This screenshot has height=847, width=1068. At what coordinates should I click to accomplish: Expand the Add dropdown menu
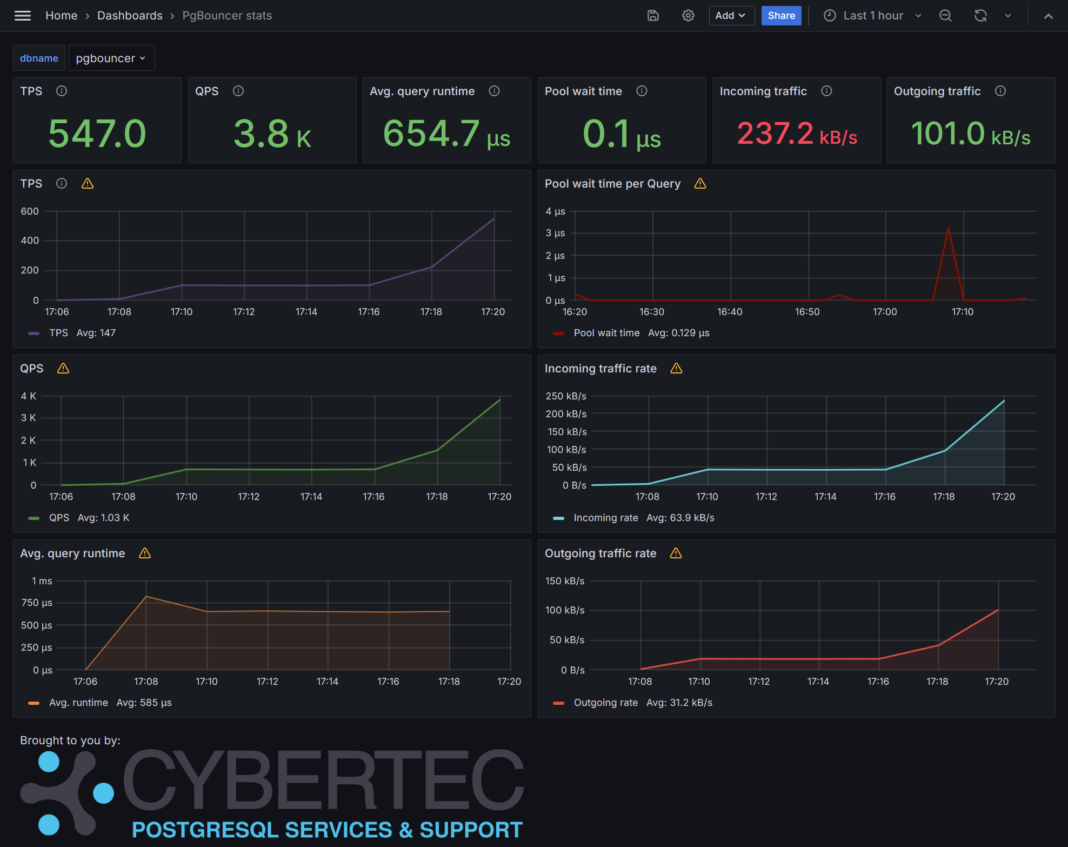[731, 16]
